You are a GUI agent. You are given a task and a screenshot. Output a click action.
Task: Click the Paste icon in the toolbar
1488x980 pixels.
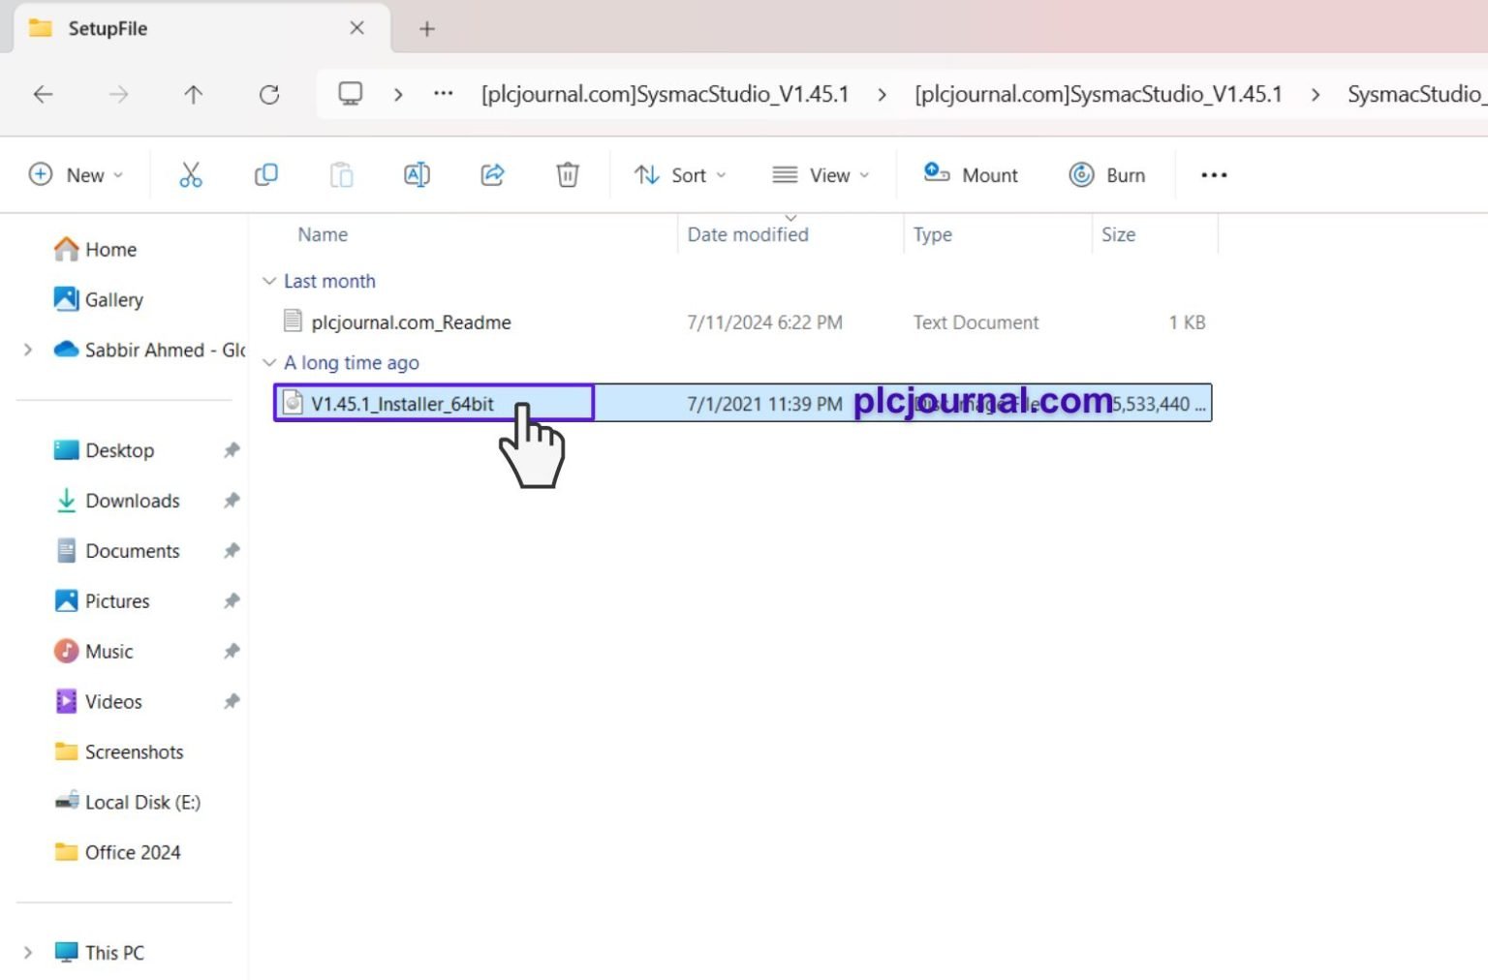click(x=341, y=174)
